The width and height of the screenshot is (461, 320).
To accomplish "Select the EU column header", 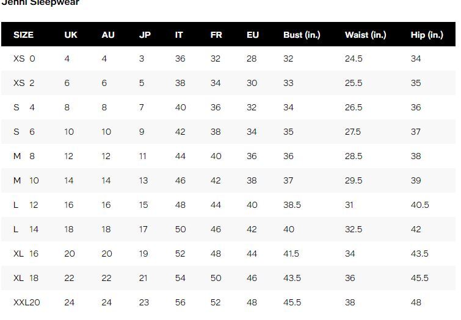I will [x=253, y=35].
